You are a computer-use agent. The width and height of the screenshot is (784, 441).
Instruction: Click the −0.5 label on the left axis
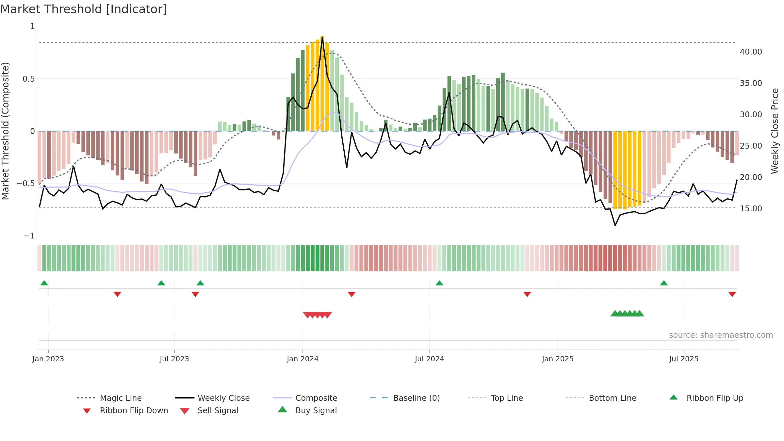26,183
